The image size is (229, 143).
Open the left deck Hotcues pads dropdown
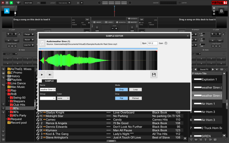click(10, 54)
